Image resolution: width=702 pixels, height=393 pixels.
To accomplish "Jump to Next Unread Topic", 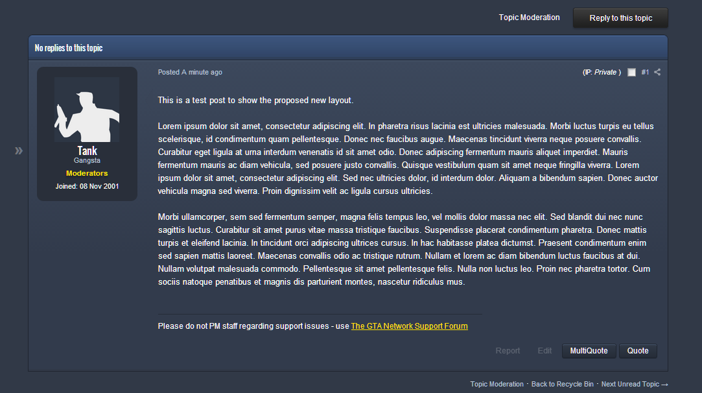I will [x=635, y=384].
